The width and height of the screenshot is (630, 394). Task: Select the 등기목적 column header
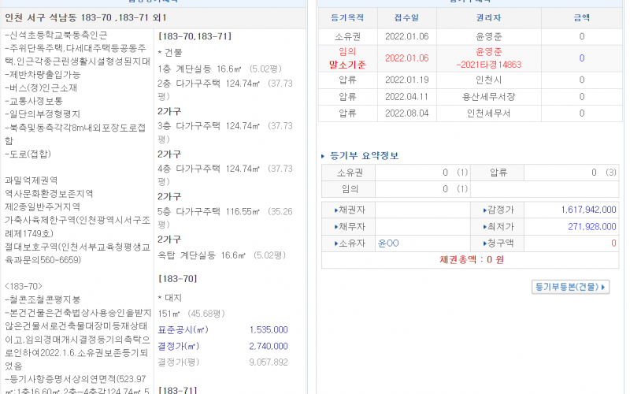(x=347, y=17)
